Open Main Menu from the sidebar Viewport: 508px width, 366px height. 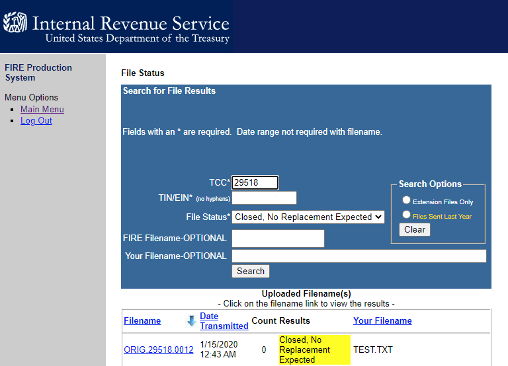point(42,109)
